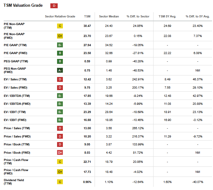Select the 30.47 TSM value for P/E Non-GAAP
The width and height of the screenshot is (213, 190).
(x=87, y=26)
